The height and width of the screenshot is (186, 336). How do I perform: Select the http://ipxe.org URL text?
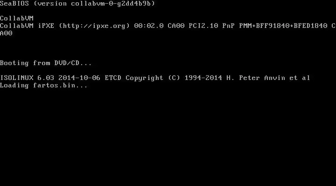tap(94, 26)
